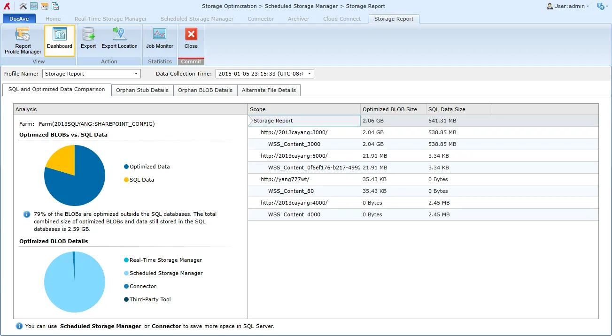
Task: Open the Job Monitor
Action: coord(160,38)
